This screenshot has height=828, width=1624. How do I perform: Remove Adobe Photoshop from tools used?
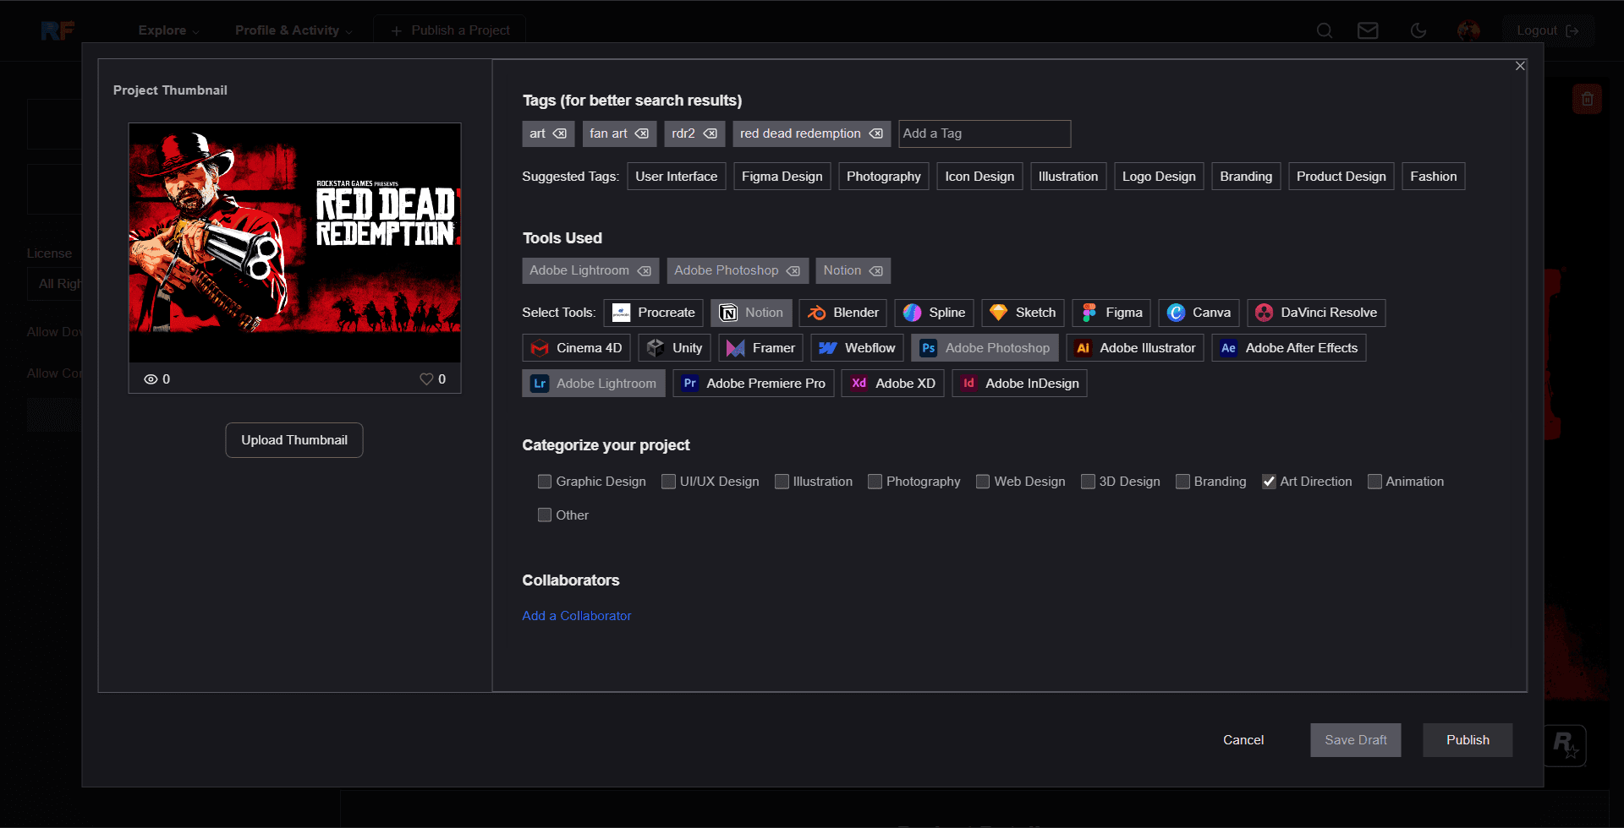click(x=793, y=271)
